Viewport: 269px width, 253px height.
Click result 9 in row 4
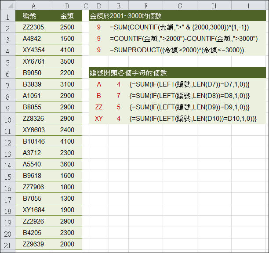[98, 50]
